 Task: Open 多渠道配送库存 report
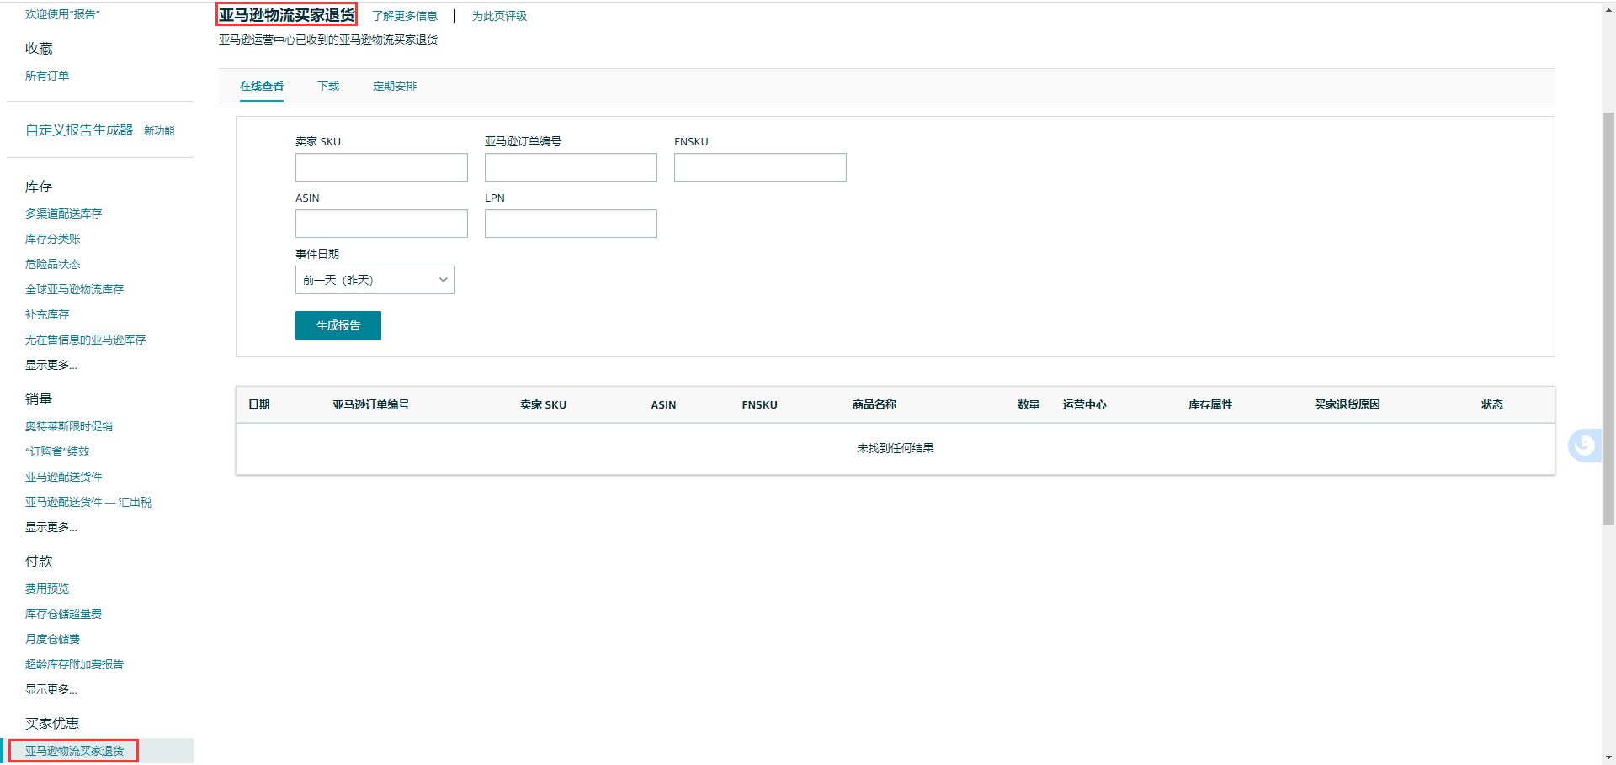[63, 214]
